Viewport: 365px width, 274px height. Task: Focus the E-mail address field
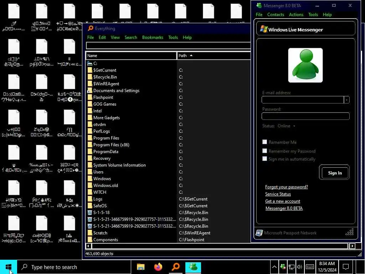click(x=303, y=100)
